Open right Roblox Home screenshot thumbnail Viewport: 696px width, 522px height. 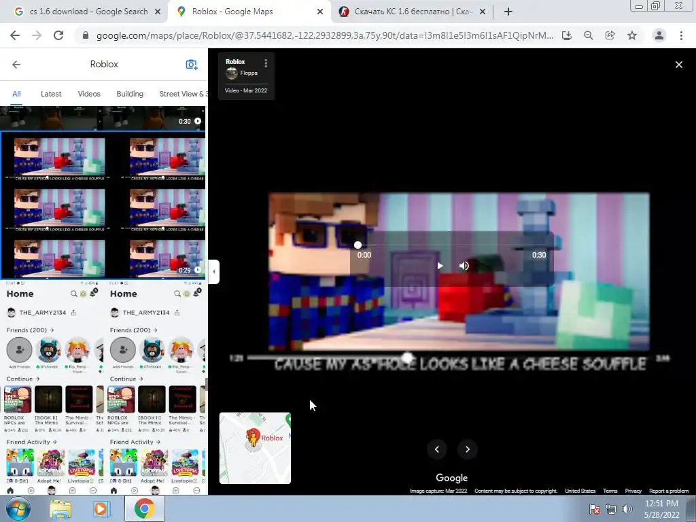(x=155, y=387)
